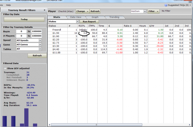Click the Refresh button in filters panel
This screenshot has width=193, height=127.
(37, 56)
